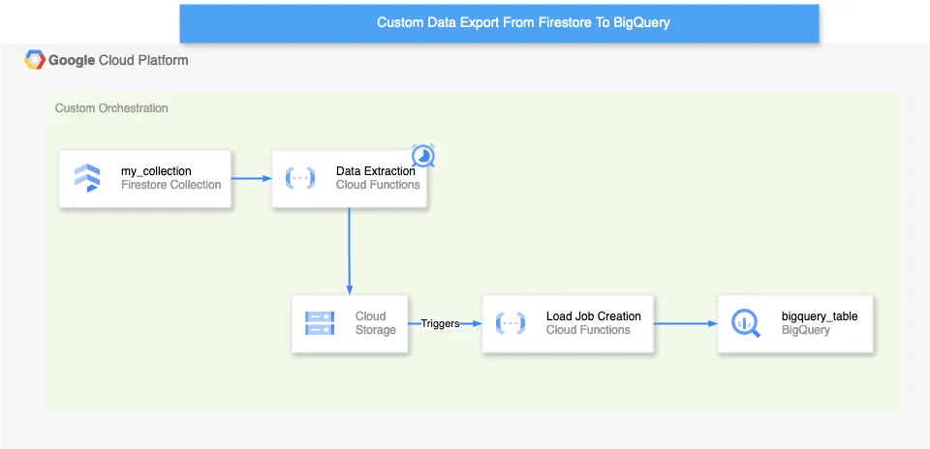Select the BigQuery magnifier icon
This screenshot has width=930, height=449.
[x=746, y=323]
